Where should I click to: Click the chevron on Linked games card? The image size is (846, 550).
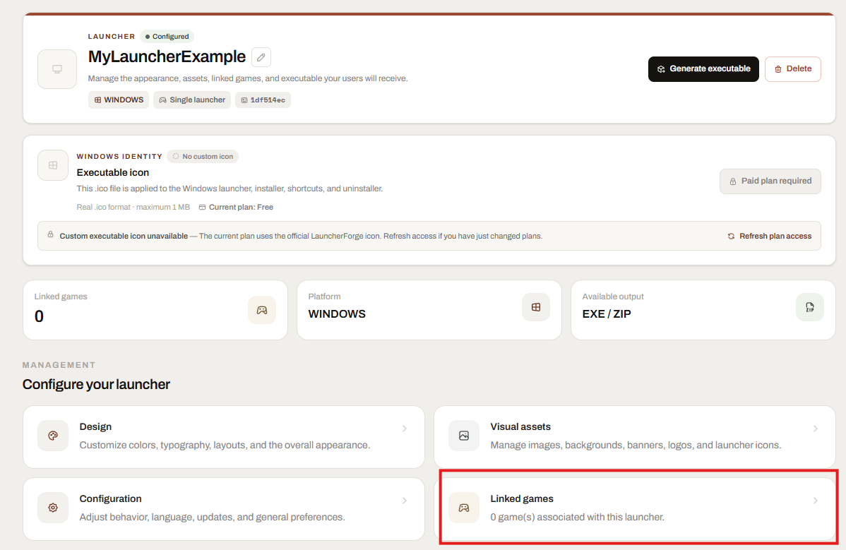[x=816, y=501]
